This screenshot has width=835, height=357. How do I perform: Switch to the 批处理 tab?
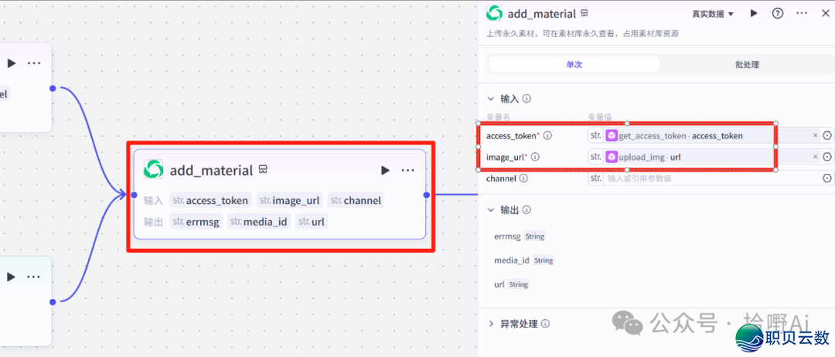[x=746, y=64]
